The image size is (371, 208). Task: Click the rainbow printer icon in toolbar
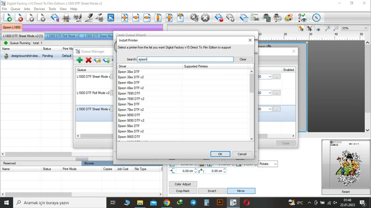pos(66,18)
